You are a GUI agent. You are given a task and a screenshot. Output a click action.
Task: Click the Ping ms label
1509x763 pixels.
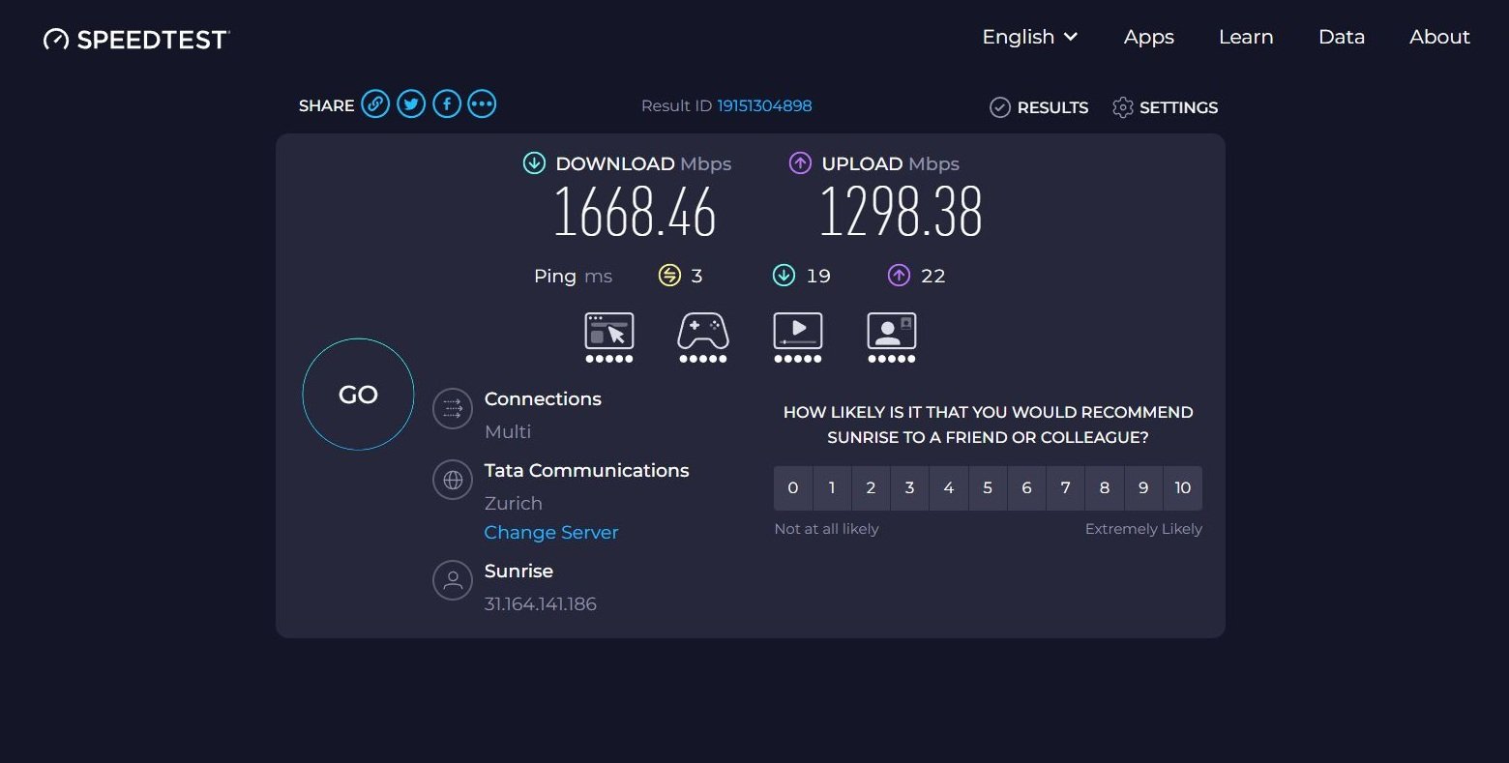pos(573,277)
